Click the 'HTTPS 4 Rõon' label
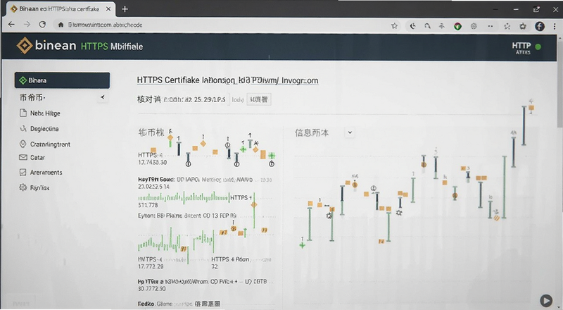The width and height of the screenshot is (563, 310). coord(230,259)
